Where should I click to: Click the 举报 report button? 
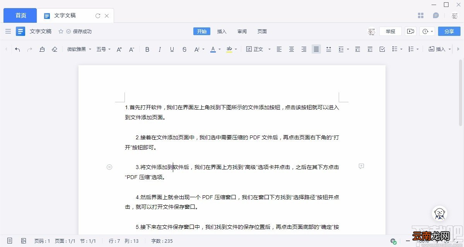(x=391, y=31)
